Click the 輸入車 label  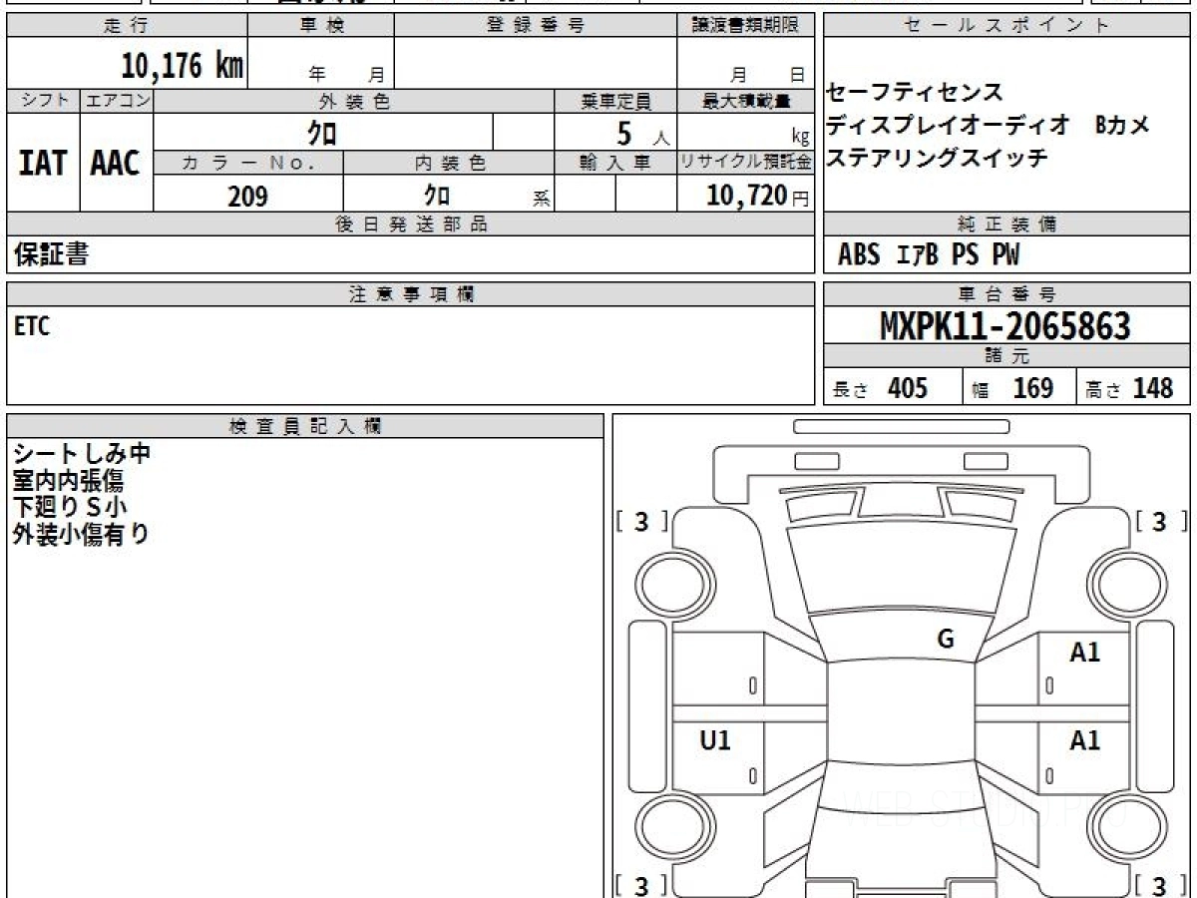point(615,164)
